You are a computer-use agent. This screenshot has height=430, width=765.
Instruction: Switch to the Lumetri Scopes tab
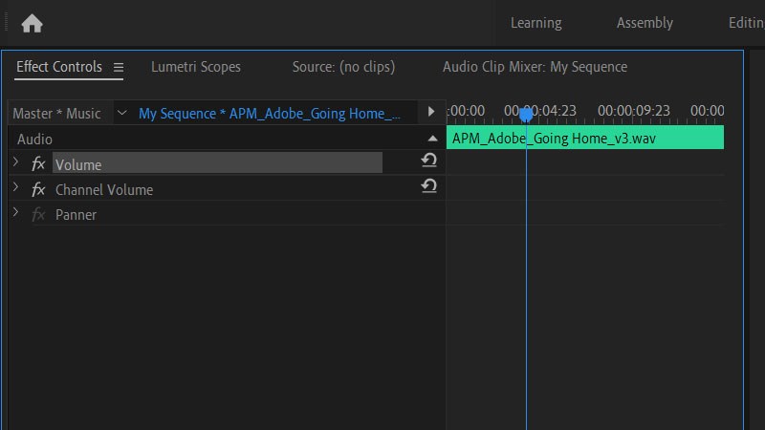(x=196, y=67)
